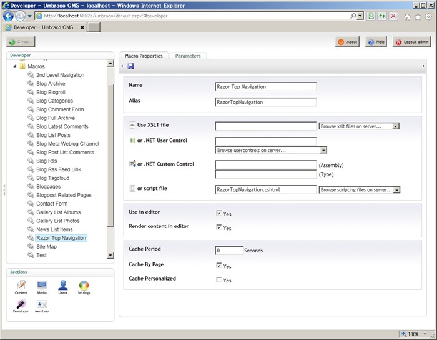
Task: Open the recent pages dropdown beside forward button
Action: pyautogui.click(x=30, y=16)
